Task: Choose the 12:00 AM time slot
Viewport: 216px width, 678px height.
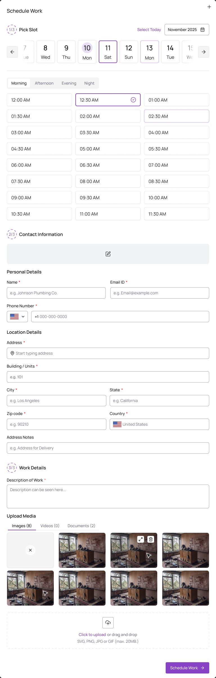Action: tap(39, 100)
